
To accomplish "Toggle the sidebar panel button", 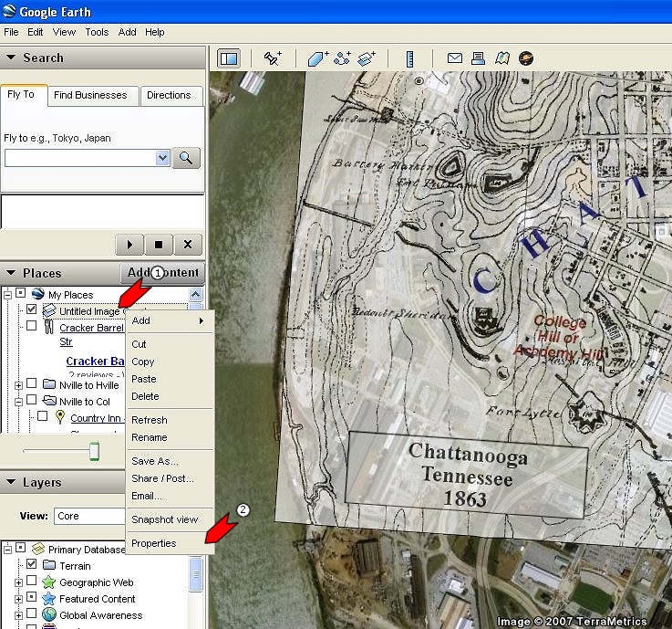I will click(229, 58).
